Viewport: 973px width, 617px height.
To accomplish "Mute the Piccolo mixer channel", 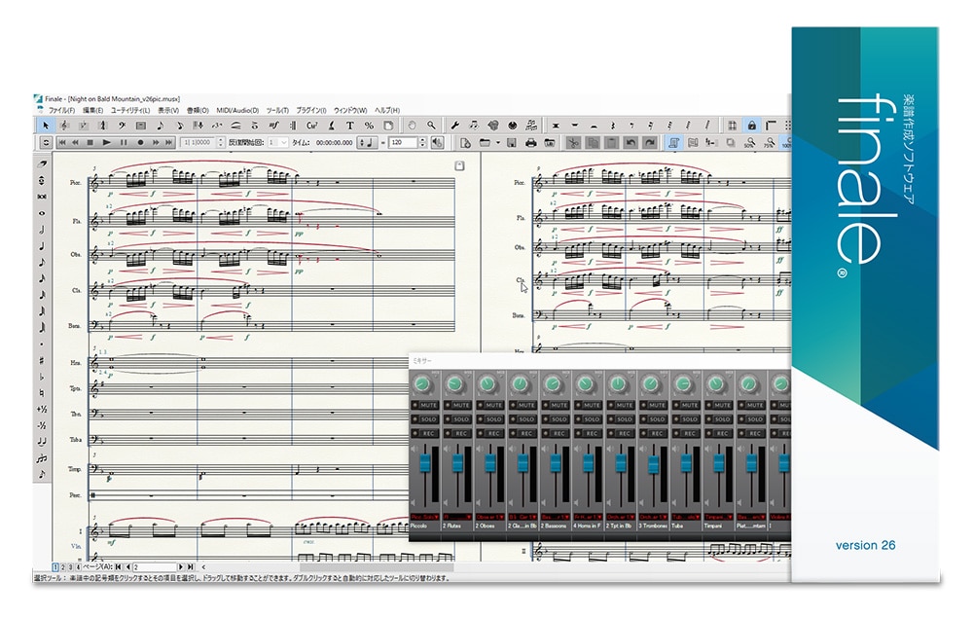I will pyautogui.click(x=425, y=406).
